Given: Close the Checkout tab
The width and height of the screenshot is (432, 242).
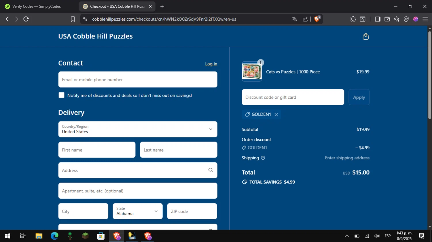Looking at the screenshot, I should (150, 6).
